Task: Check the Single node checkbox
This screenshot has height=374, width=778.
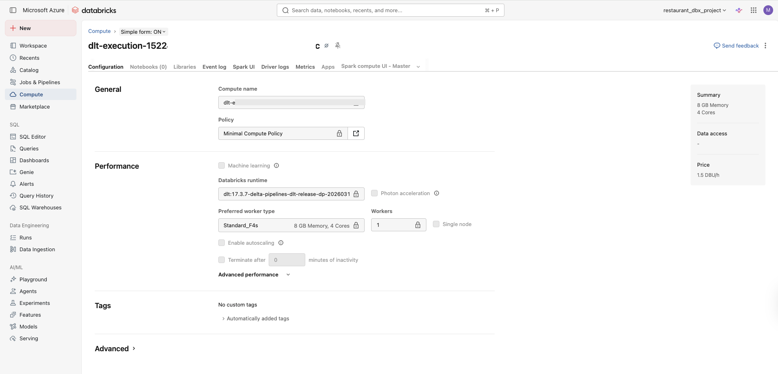Action: 436,224
